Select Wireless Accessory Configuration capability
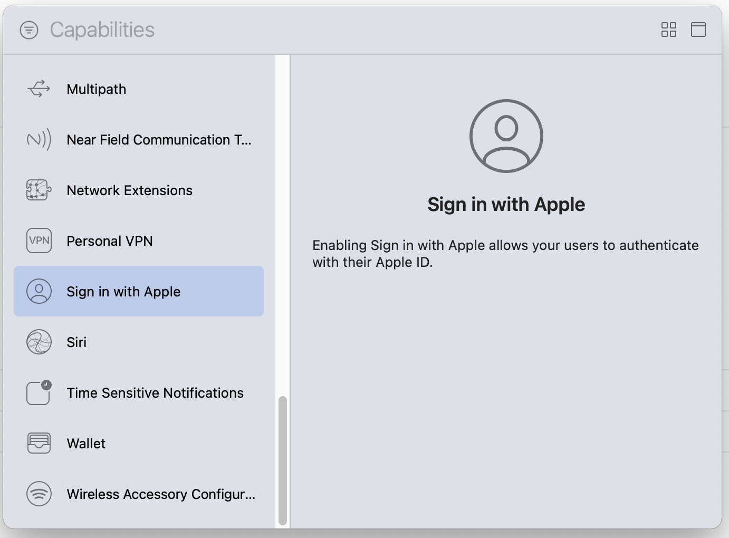This screenshot has height=538, width=729. coord(139,494)
